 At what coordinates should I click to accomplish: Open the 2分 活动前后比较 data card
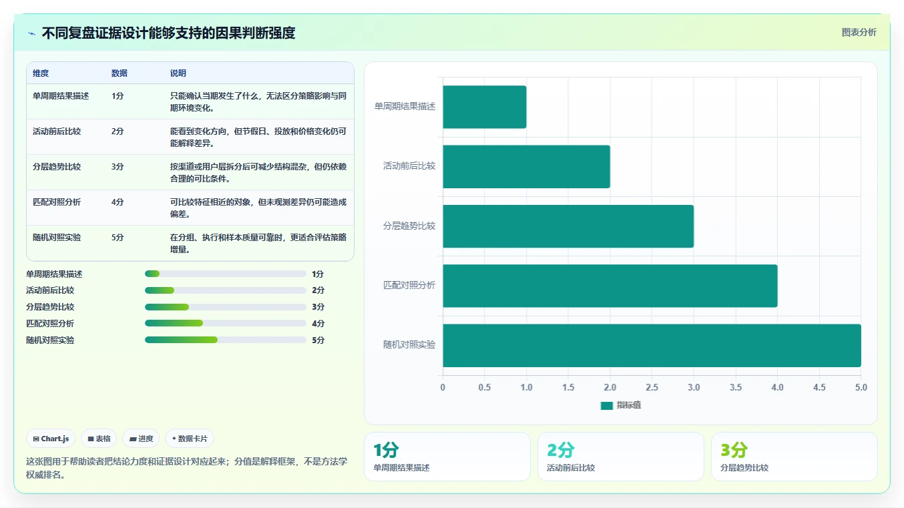621,457
